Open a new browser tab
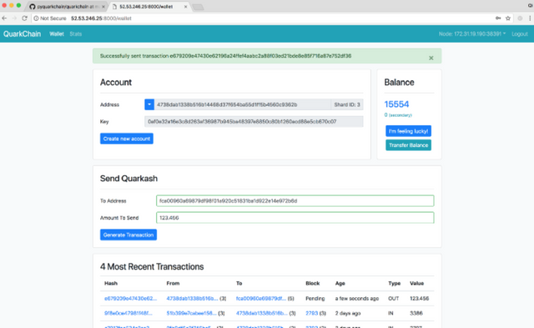 198,7
